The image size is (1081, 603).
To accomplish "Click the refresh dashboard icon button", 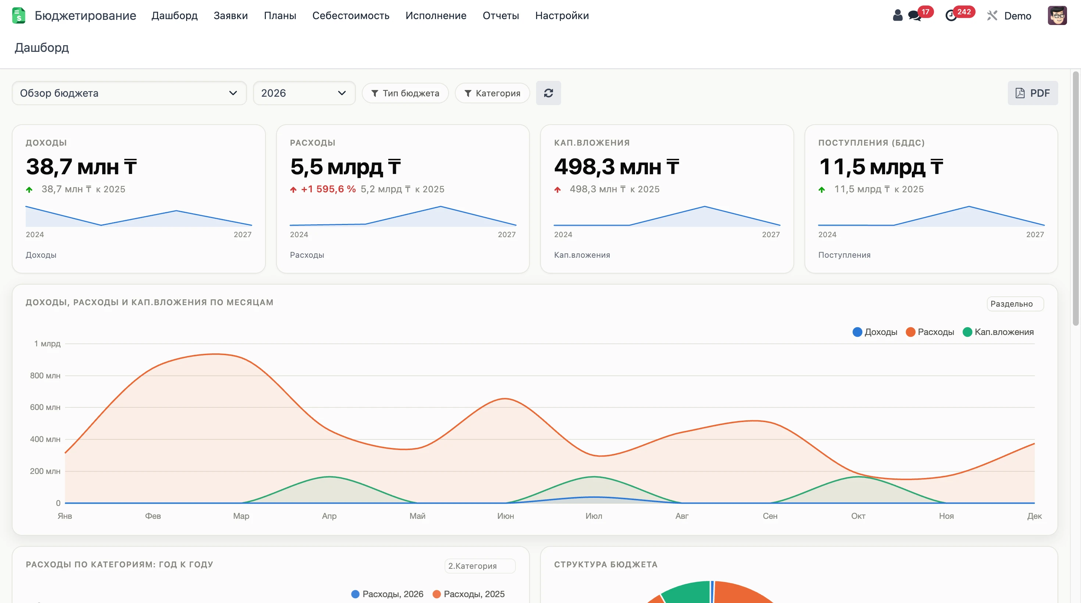I will point(548,93).
